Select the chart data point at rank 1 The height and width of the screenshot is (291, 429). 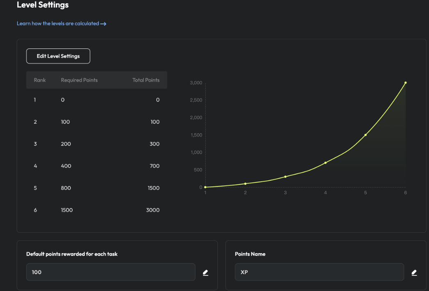click(x=205, y=187)
